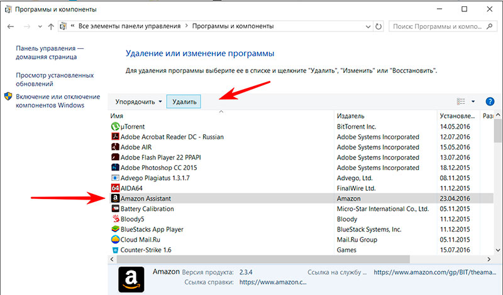Click the search magnifier icon
The height and width of the screenshot is (295, 503).
490,26
